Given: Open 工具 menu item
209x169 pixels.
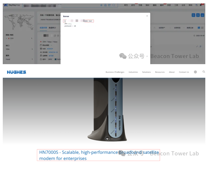Looking at the screenshot, I should [x=176, y=5].
